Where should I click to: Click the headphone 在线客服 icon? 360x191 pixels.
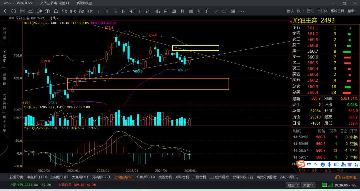(x=337, y=177)
